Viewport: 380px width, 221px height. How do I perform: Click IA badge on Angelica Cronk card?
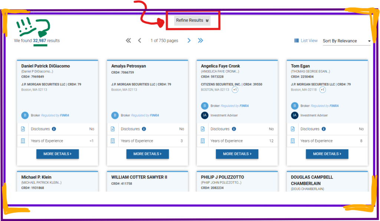pyautogui.click(x=204, y=115)
